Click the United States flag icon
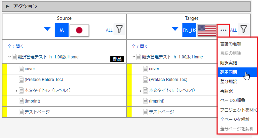This screenshot has width=259, height=138. [207, 30]
